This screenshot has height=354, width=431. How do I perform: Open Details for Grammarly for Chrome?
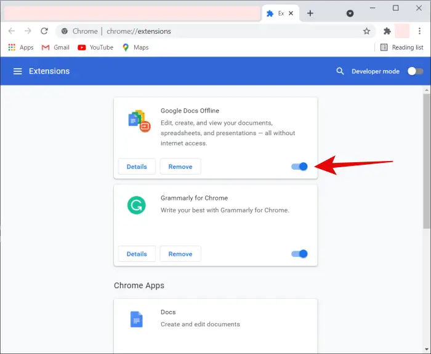click(137, 254)
